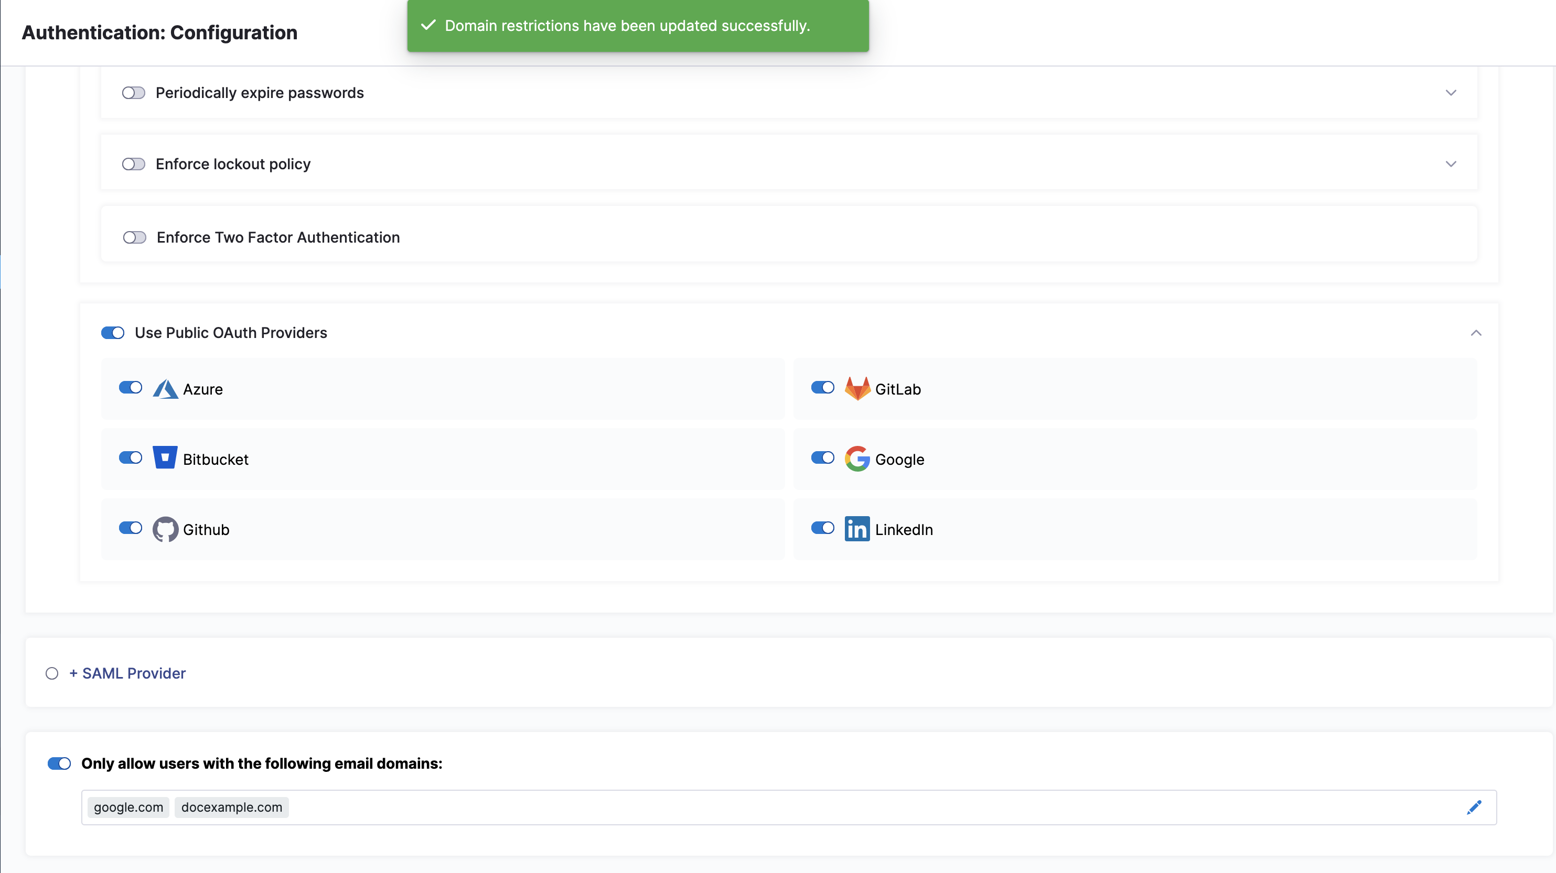Click the docexample.com domain tag
This screenshot has height=873, width=1556.
tap(231, 807)
